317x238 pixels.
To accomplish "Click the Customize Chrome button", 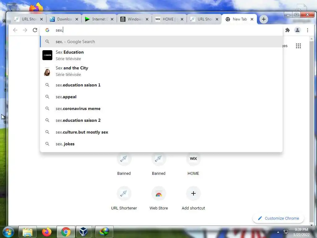I will [278, 218].
